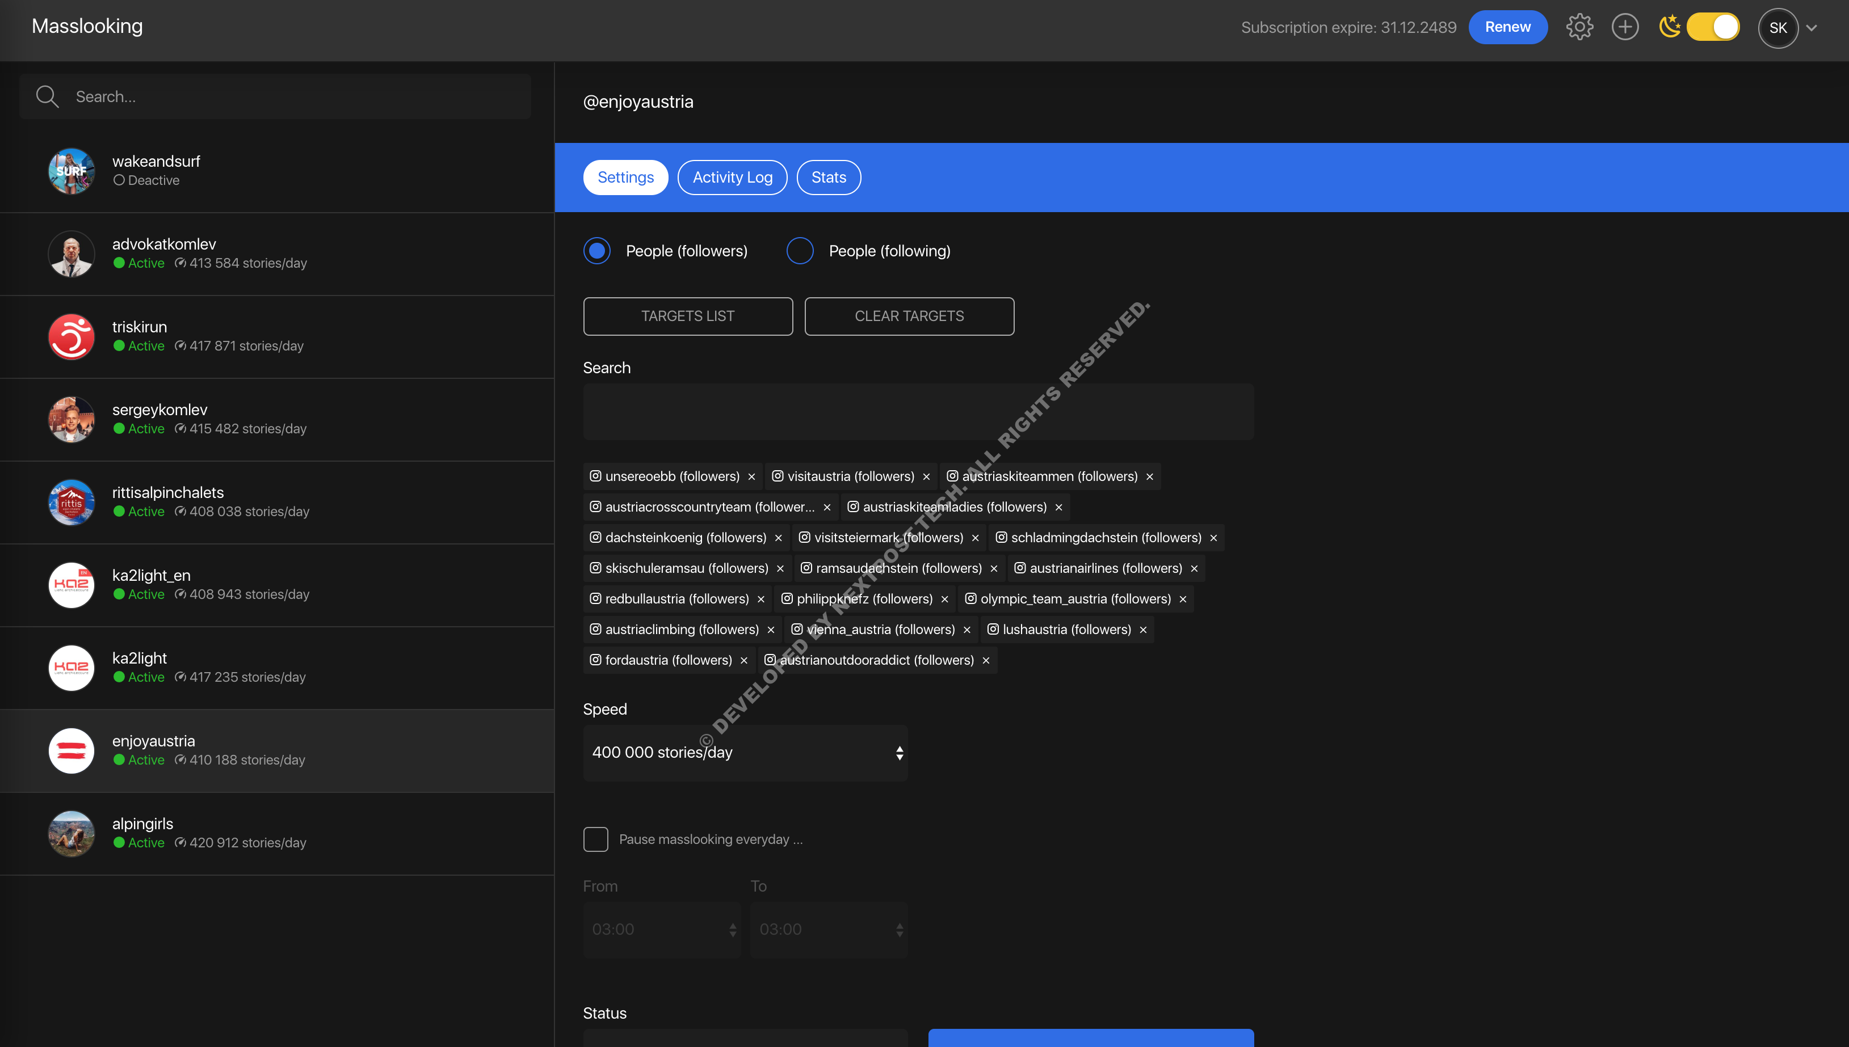Click the search magnifier icon in sidebar
The height and width of the screenshot is (1047, 1849).
(x=48, y=96)
